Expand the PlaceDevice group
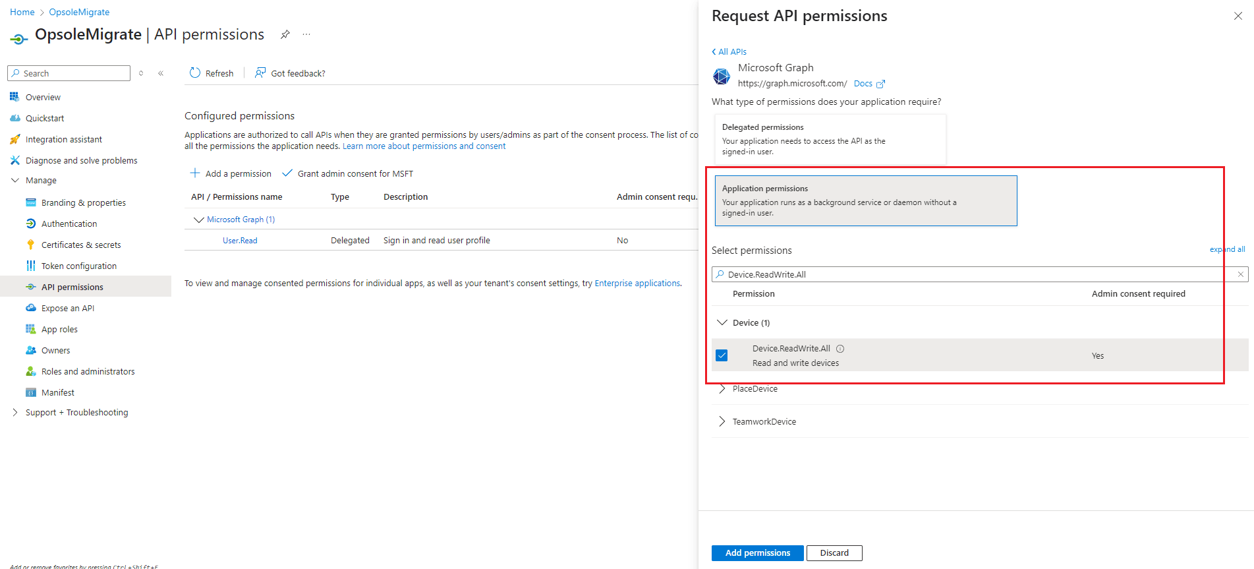The width and height of the screenshot is (1254, 569). [722, 388]
